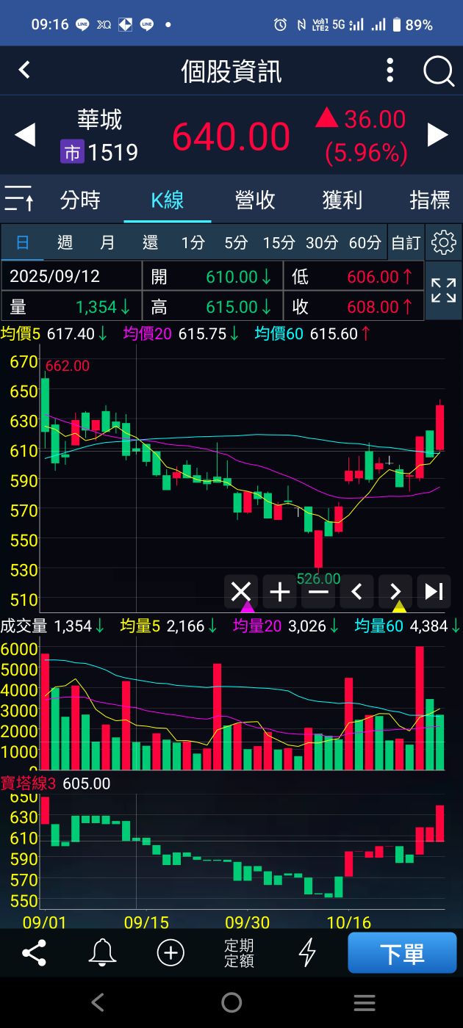Tap the 均量60 volume average label

[x=379, y=626]
